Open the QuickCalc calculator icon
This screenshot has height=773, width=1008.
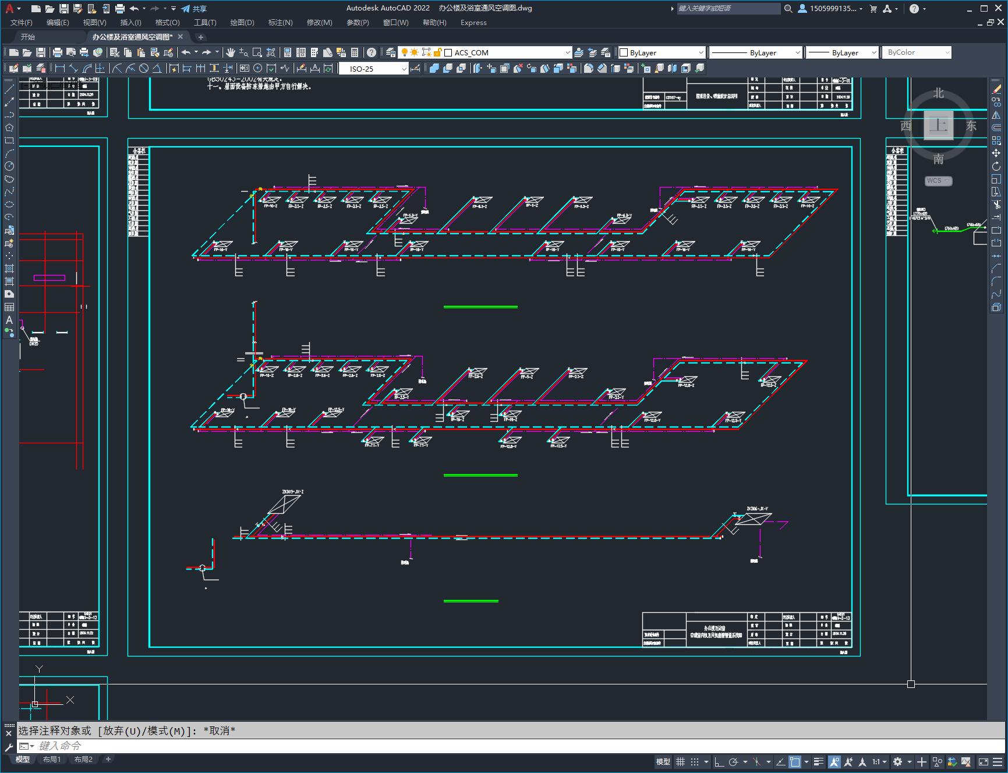pyautogui.click(x=355, y=52)
